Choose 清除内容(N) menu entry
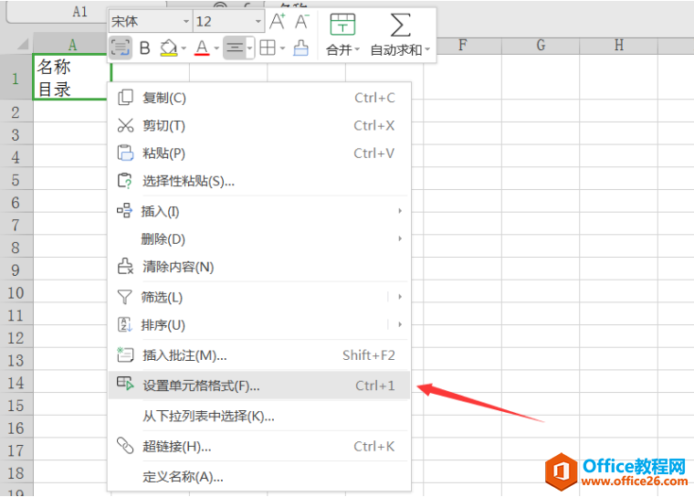 click(x=259, y=267)
